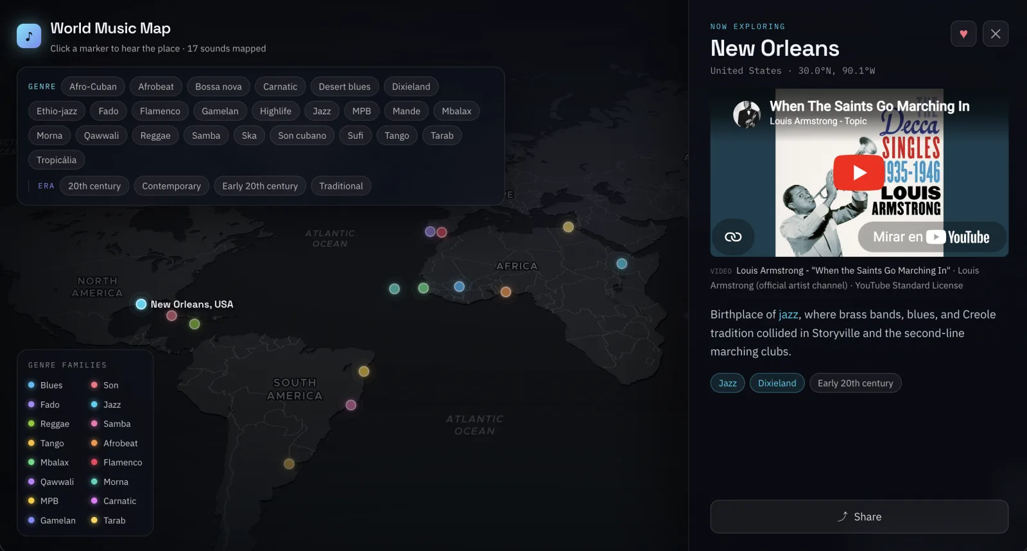The width and height of the screenshot is (1027, 551).
Task: Toggle the Bossa nova genre filter
Action: 218,87
